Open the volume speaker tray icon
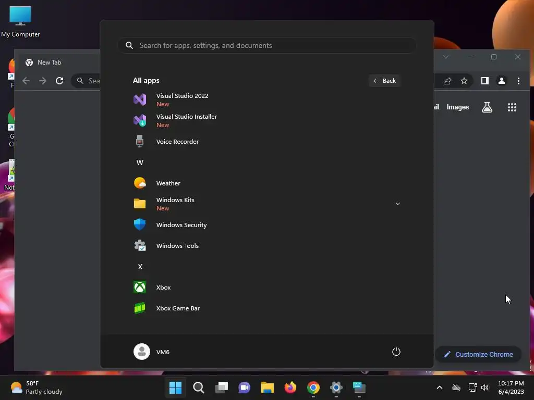 (x=485, y=387)
